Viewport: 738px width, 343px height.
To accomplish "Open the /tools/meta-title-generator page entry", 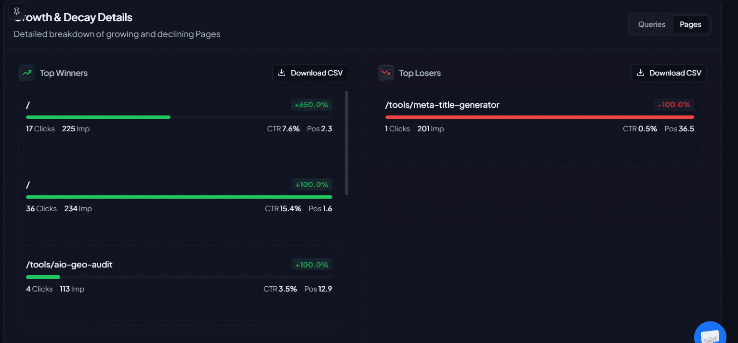I will click(x=442, y=105).
